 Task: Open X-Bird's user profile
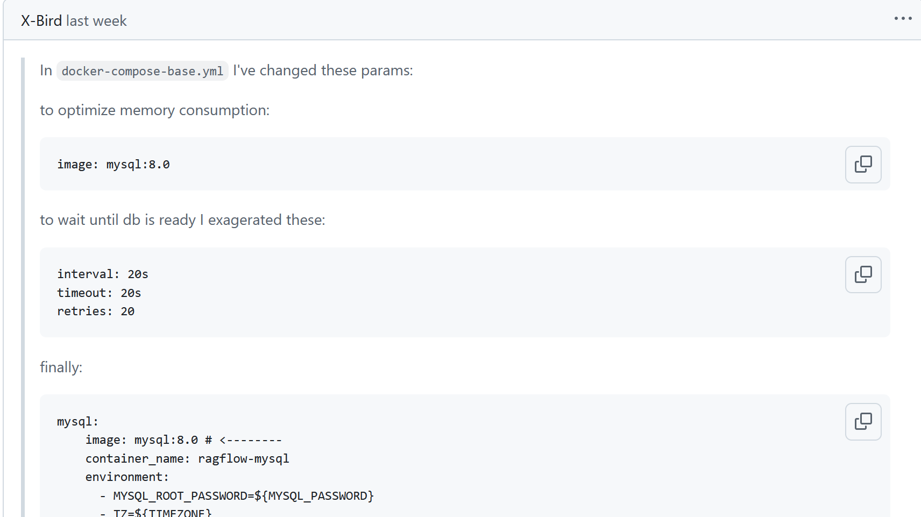41,21
